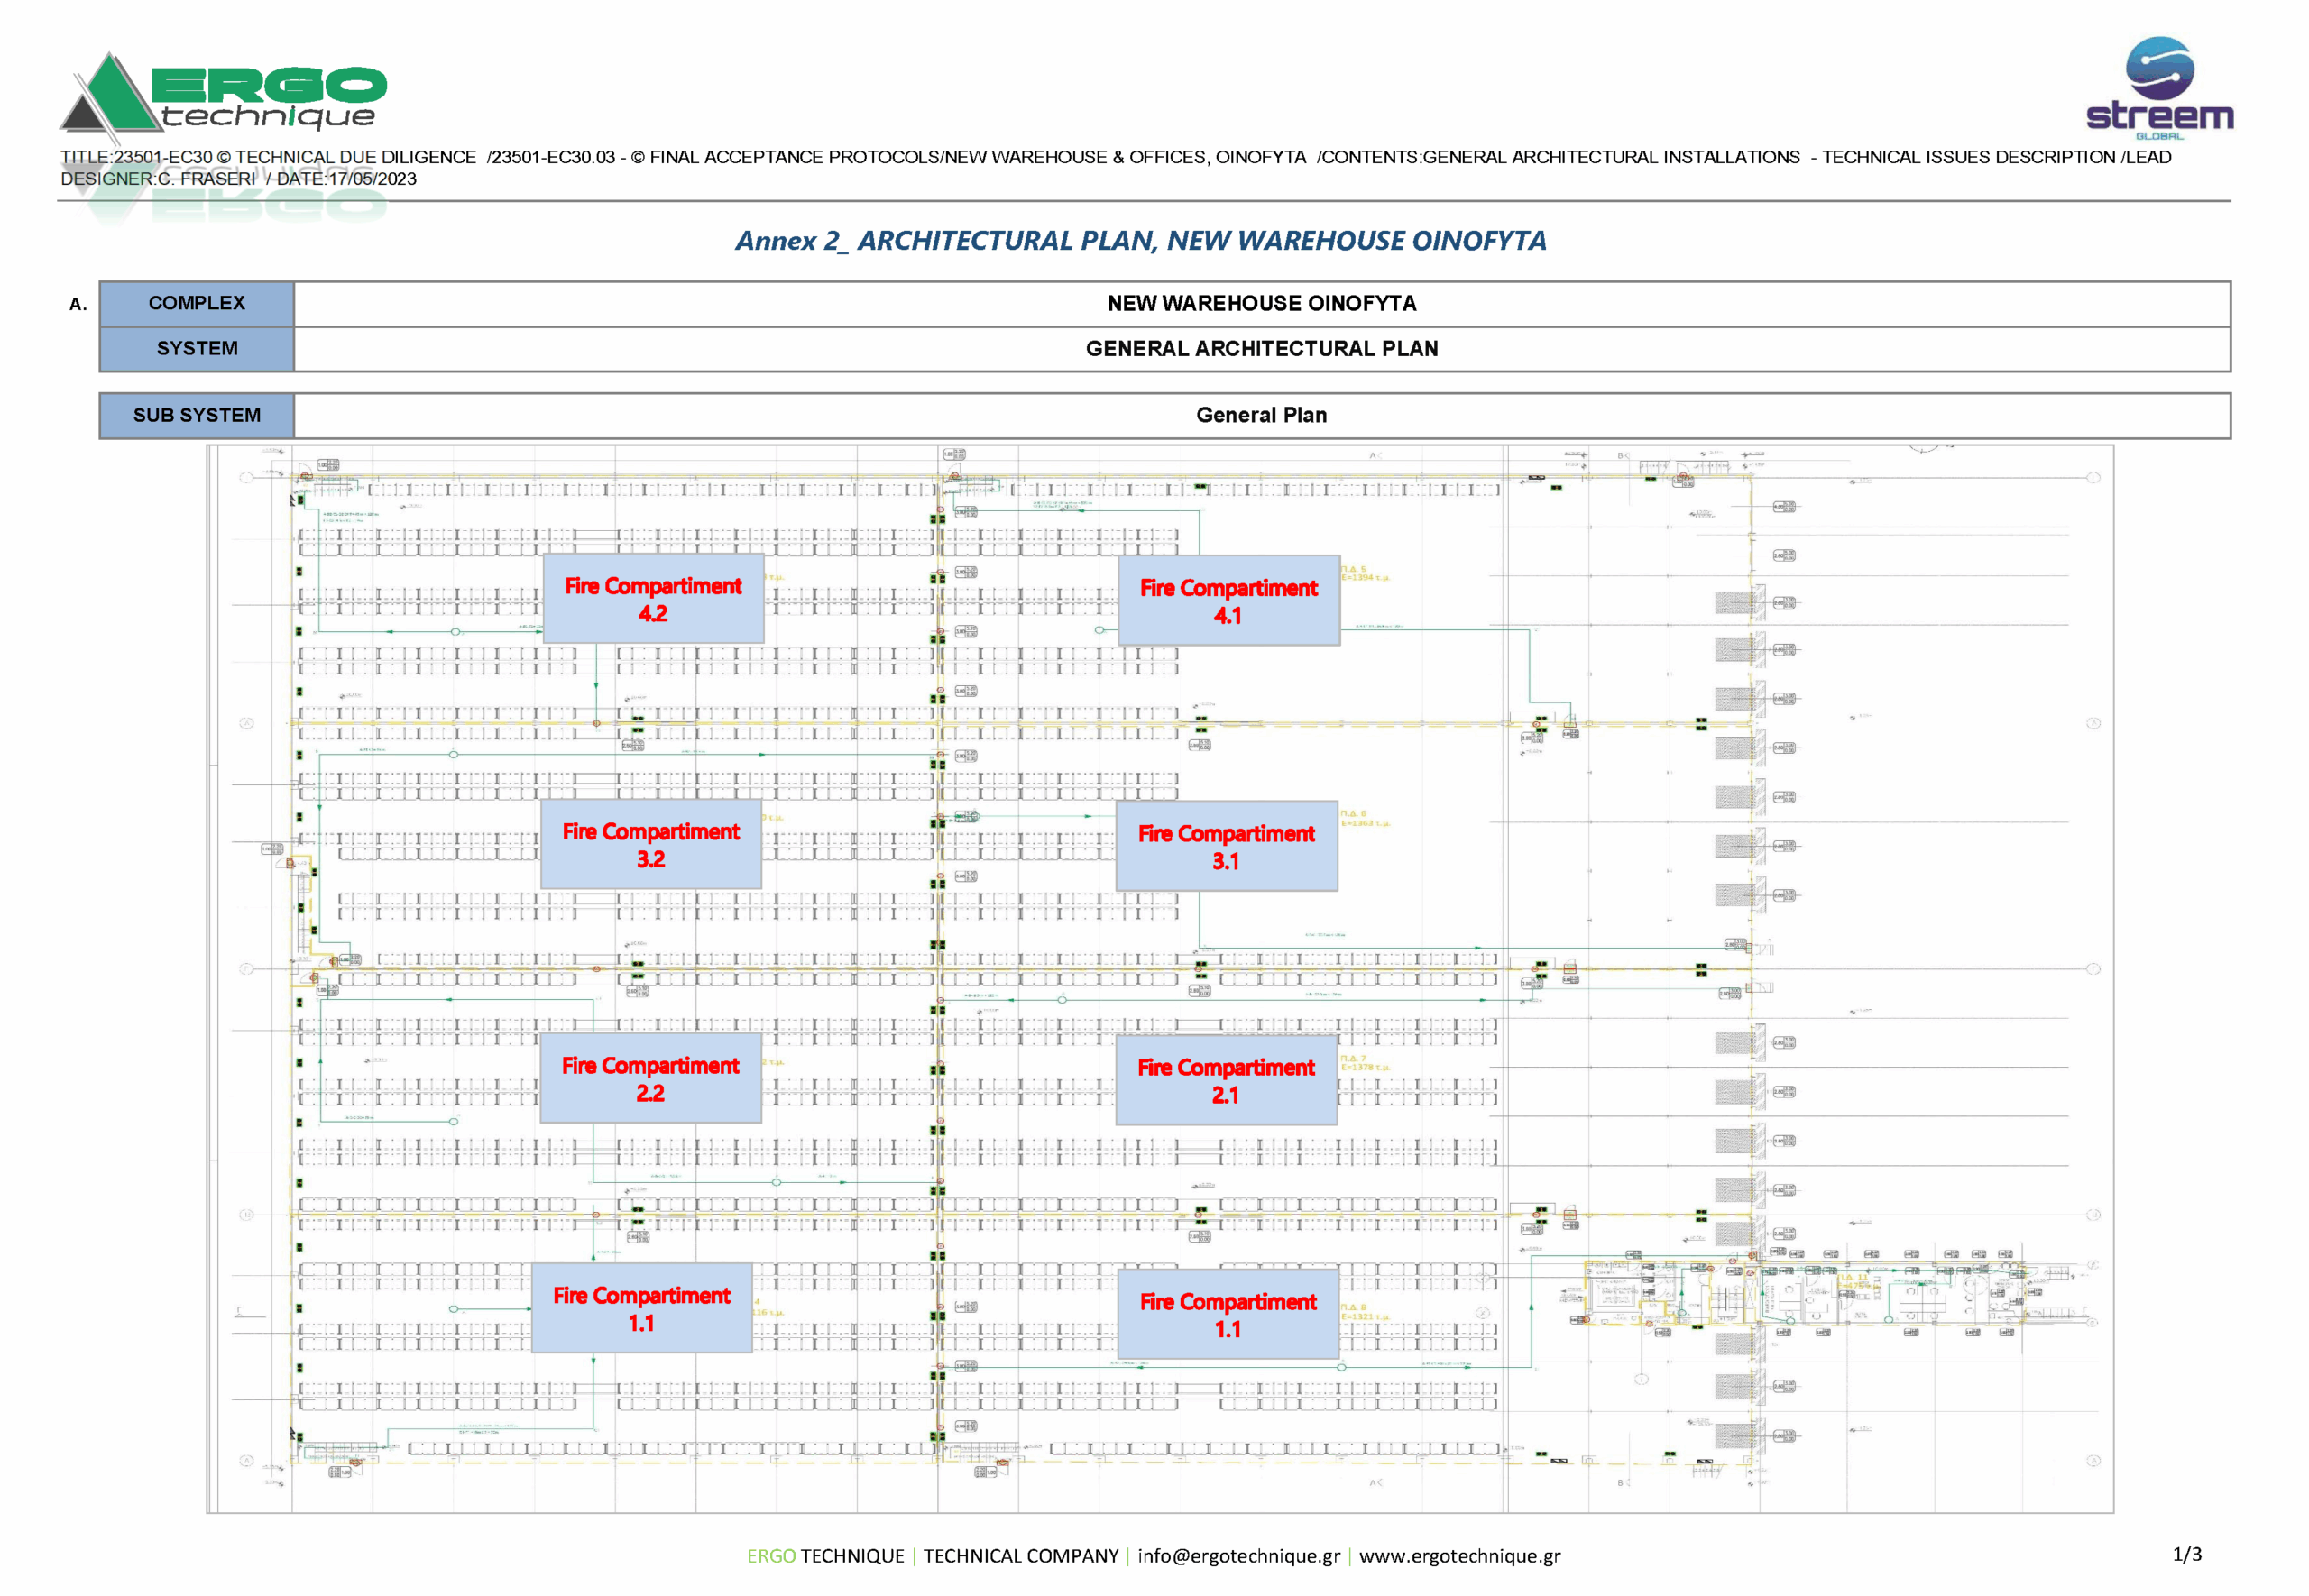Click the info@ergotechnique.gr email address
Viewport: 2309px width, 1596px height.
point(1238,1556)
